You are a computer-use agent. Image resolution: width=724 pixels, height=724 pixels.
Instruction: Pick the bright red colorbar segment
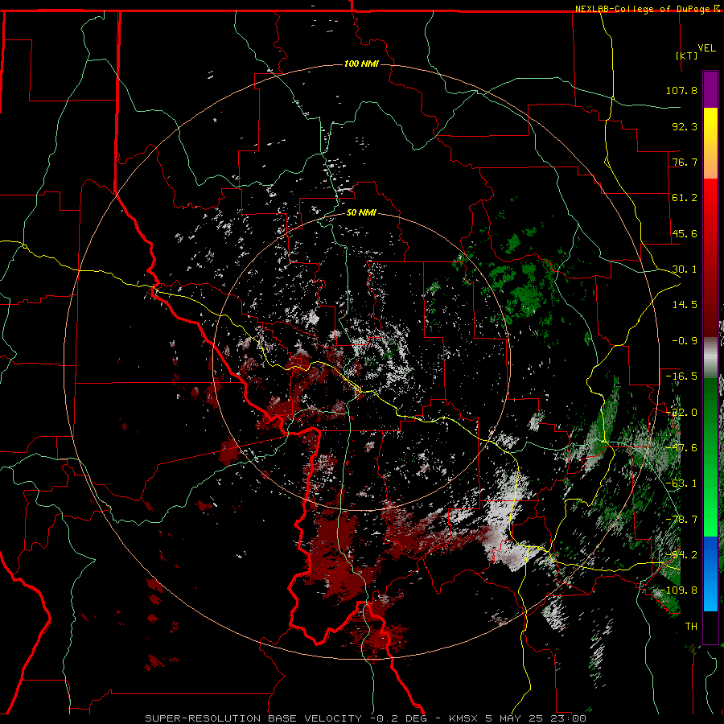tap(710, 197)
